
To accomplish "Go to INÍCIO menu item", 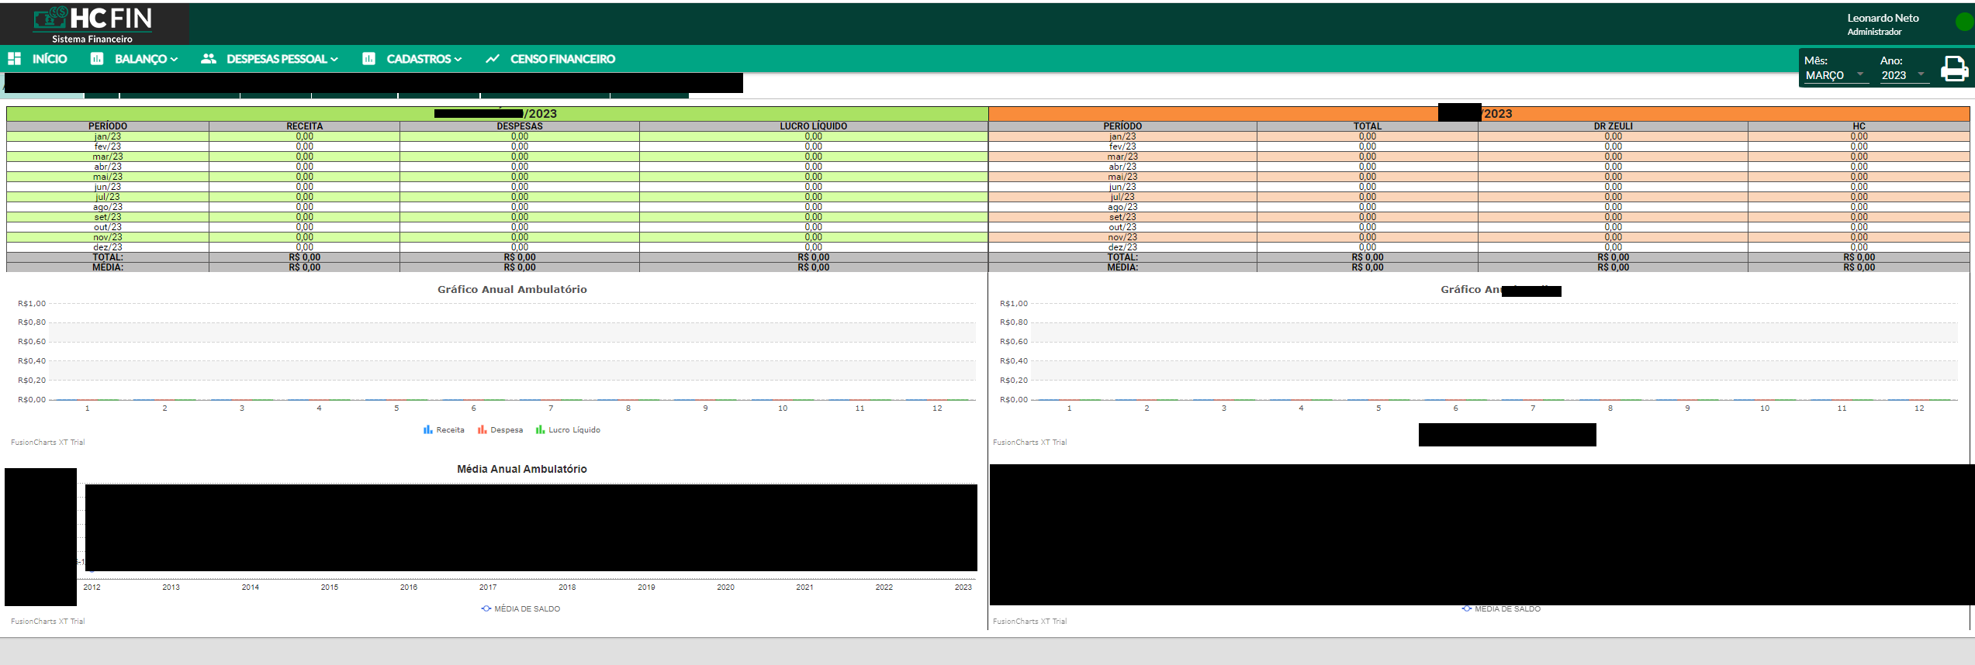I will click(x=50, y=59).
